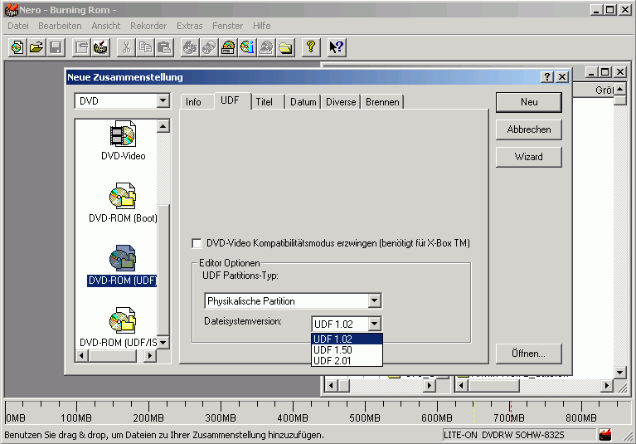Click the Nero burn compilation icon
Screen dimensions: 636x444
click(x=100, y=47)
